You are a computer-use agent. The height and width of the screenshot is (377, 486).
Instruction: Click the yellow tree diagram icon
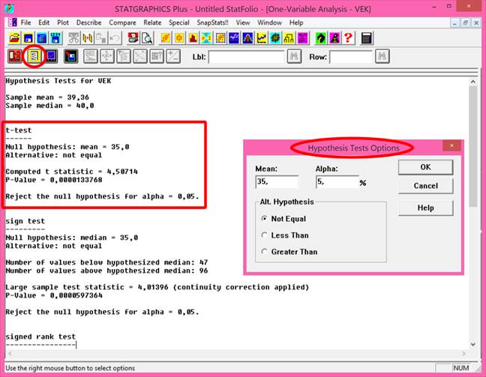289,38
